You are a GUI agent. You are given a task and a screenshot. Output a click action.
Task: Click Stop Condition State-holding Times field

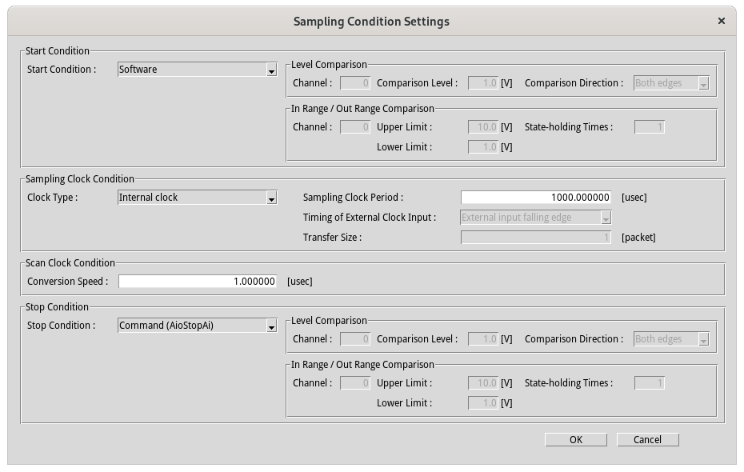point(650,383)
